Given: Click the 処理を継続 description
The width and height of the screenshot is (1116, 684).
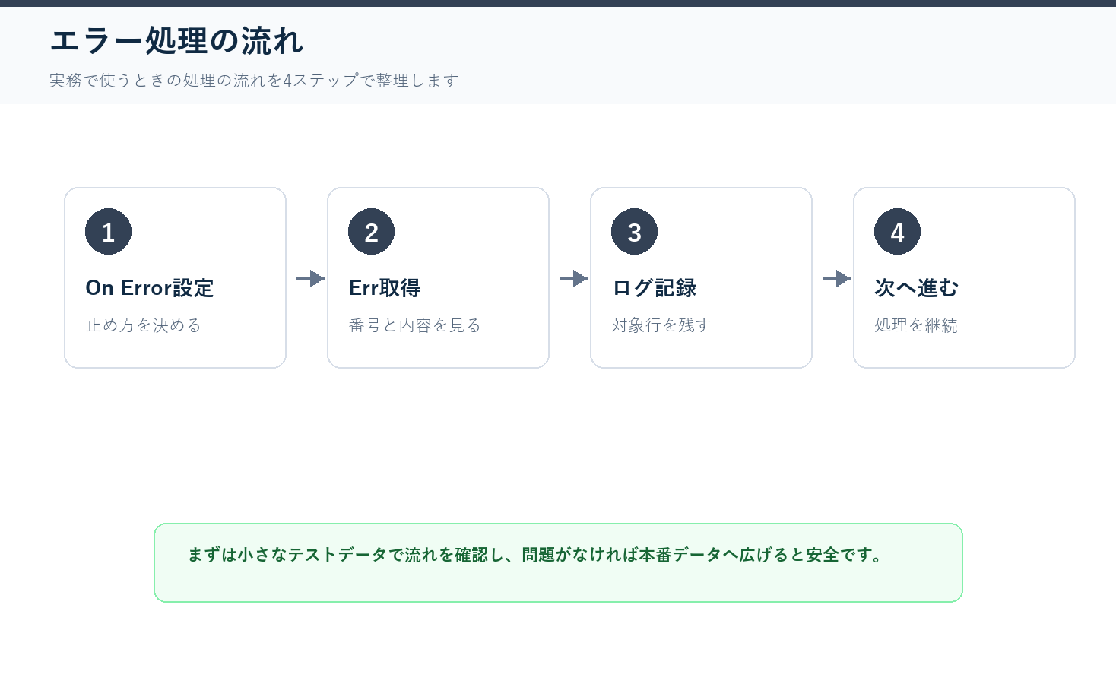Looking at the screenshot, I should coord(916,325).
